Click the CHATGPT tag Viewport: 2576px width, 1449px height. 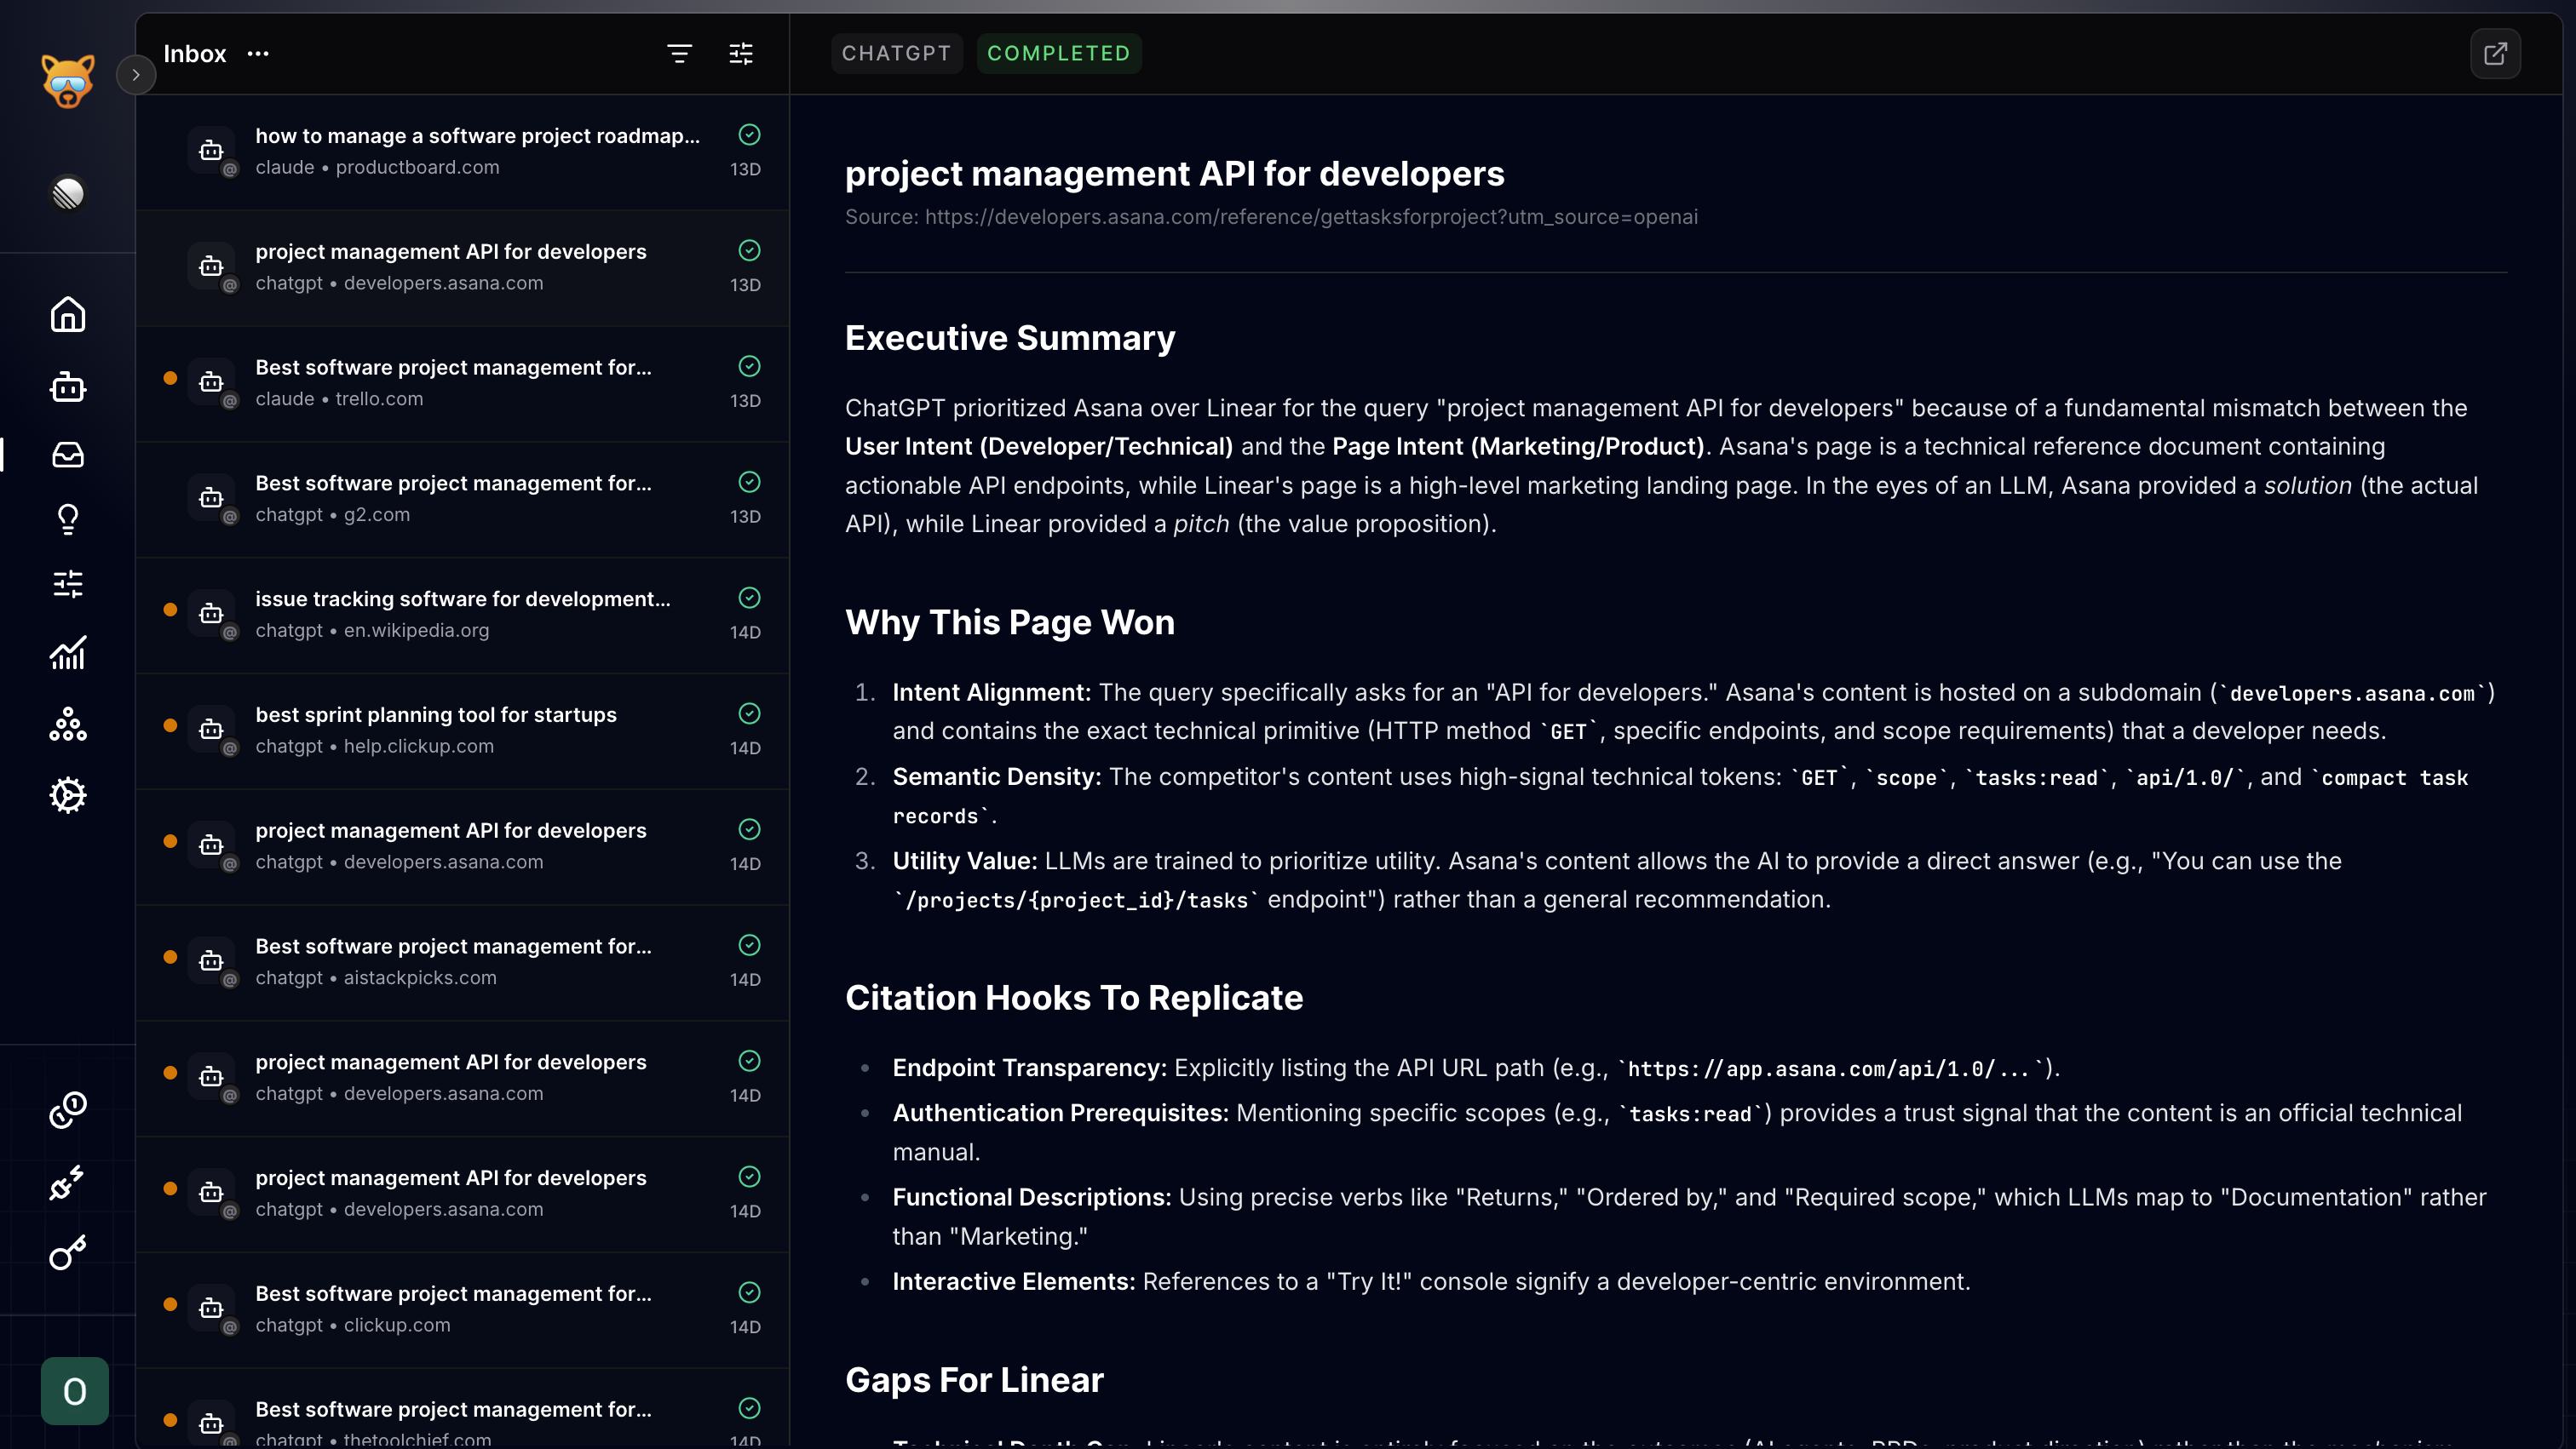(896, 53)
